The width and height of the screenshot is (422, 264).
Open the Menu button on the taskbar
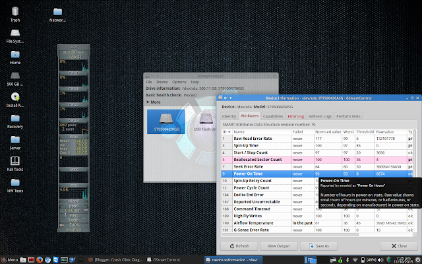point(9,260)
